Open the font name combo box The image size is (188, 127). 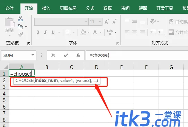61,22
